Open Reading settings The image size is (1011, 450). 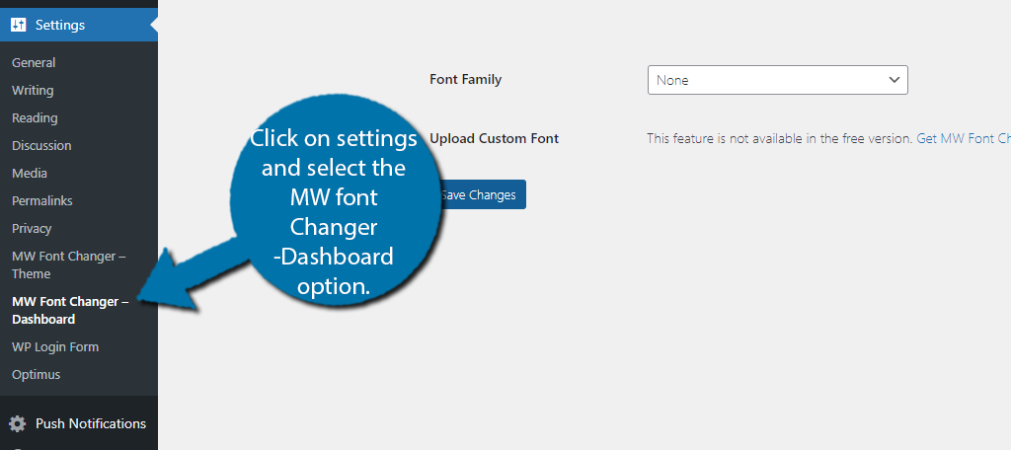pos(35,118)
